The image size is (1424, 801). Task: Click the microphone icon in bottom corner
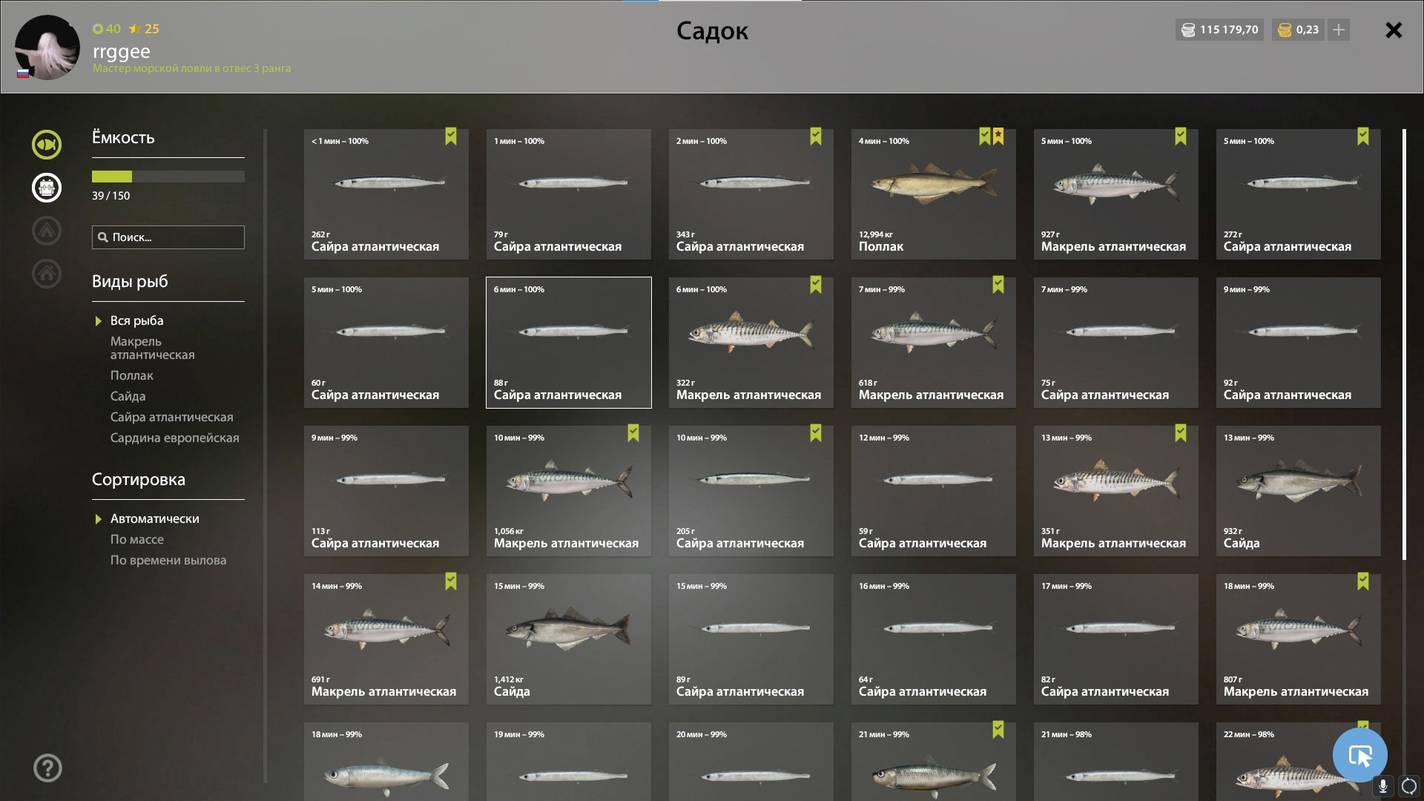pyautogui.click(x=1382, y=786)
